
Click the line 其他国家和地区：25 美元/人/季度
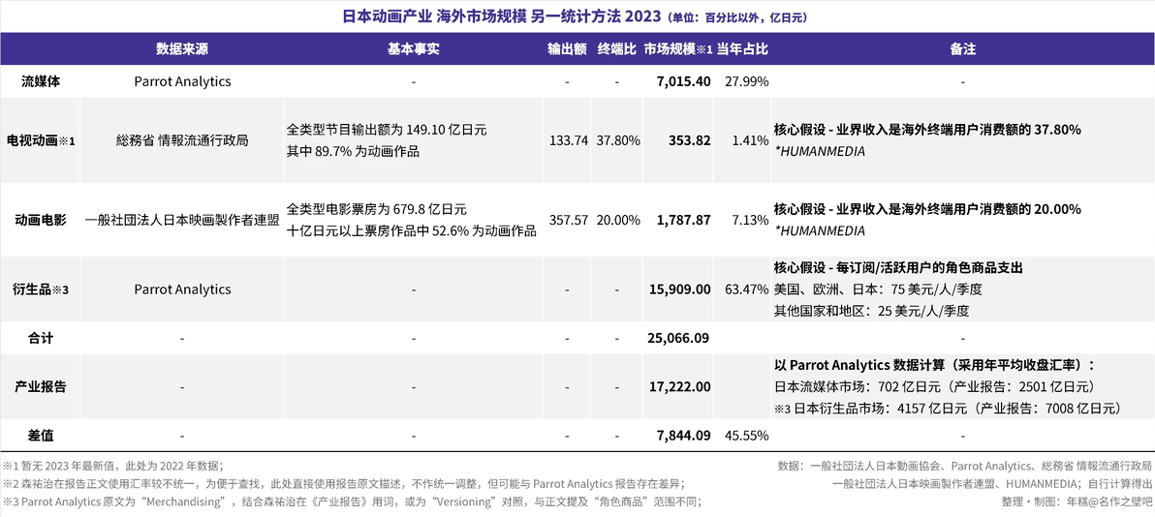(x=871, y=310)
